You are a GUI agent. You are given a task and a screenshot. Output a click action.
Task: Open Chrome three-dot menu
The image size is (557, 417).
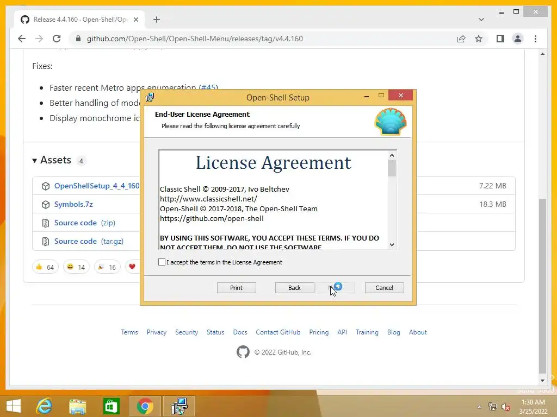535,39
